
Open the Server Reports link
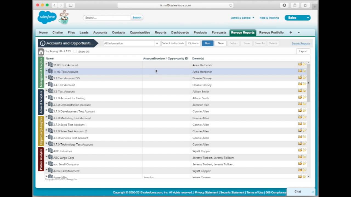point(301,43)
